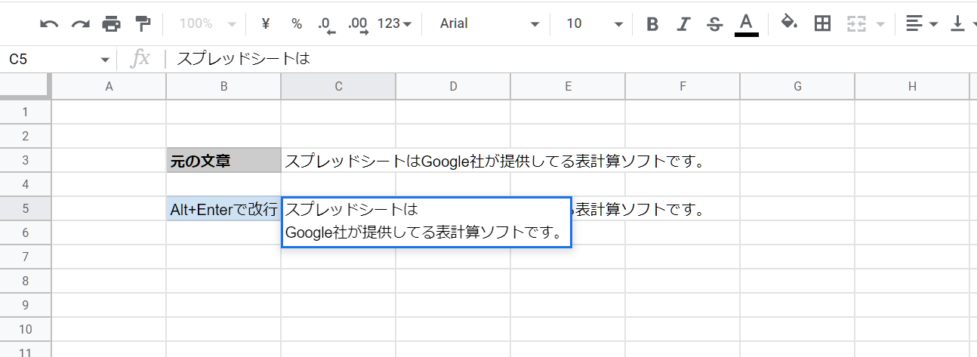This screenshot has width=977, height=357.
Task: Open the 123 more formats dropdown
Action: 394,23
